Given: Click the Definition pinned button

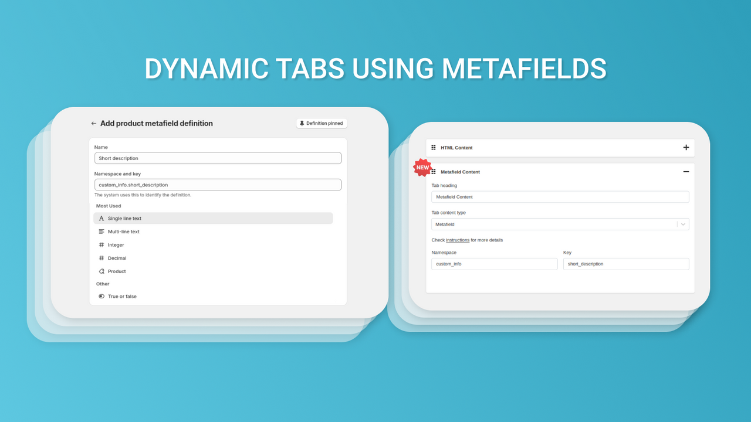Looking at the screenshot, I should [322, 124].
